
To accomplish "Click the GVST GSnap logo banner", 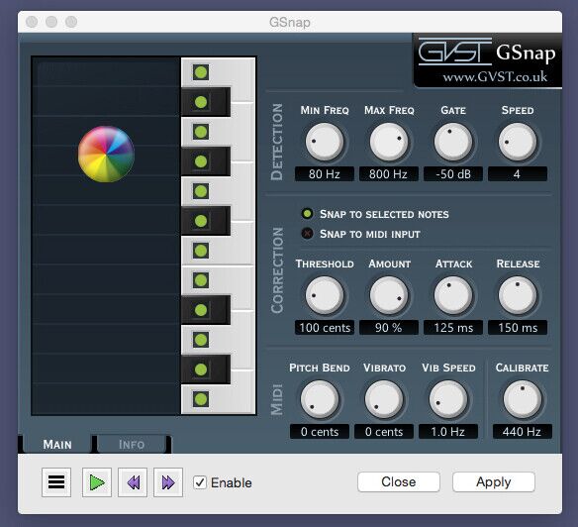I will tap(487, 60).
